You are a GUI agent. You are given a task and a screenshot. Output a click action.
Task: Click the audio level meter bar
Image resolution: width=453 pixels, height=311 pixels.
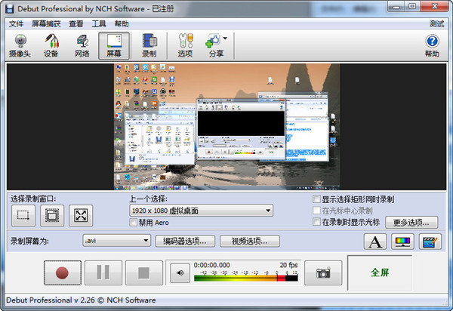tap(246, 278)
